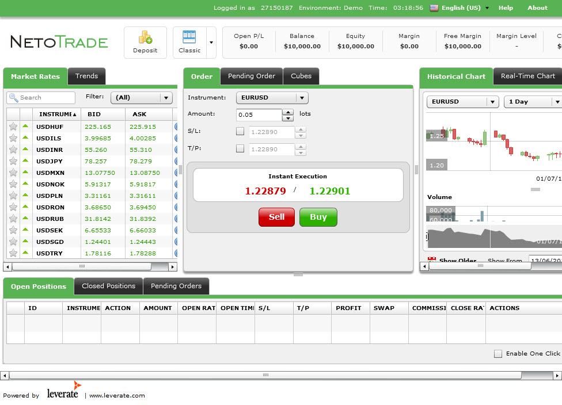Toggle the Enable One Click checkbox
This screenshot has height=405, width=562.
pos(498,354)
